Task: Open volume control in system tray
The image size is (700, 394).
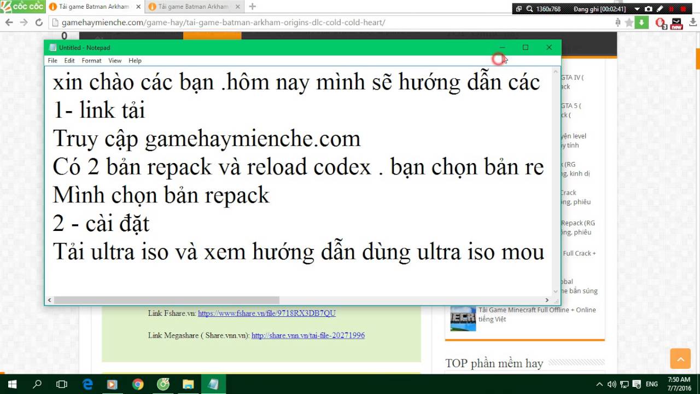Action: click(x=612, y=384)
